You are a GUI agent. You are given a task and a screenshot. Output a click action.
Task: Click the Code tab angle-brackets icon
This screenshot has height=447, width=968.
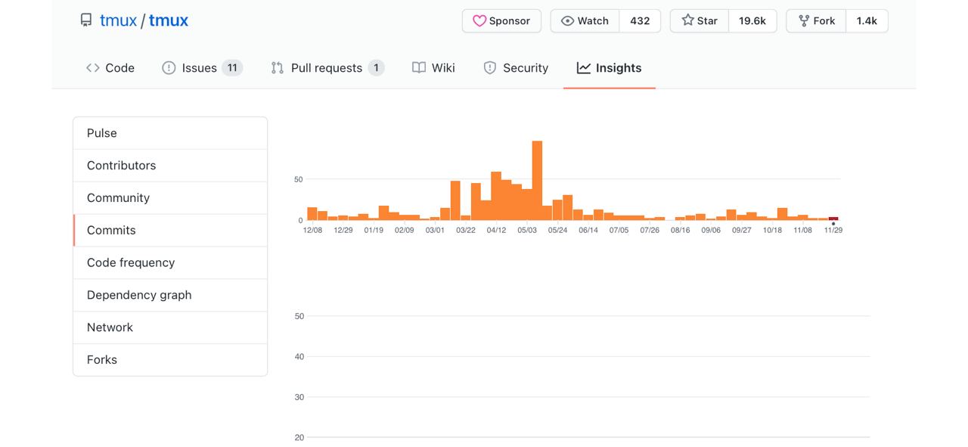coord(93,68)
